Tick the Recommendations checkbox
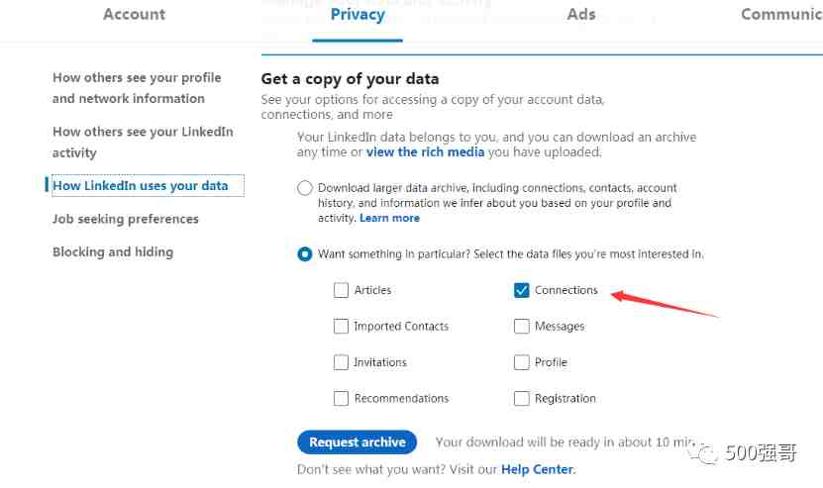Image resolution: width=823 pixels, height=488 pixels. coord(341,399)
